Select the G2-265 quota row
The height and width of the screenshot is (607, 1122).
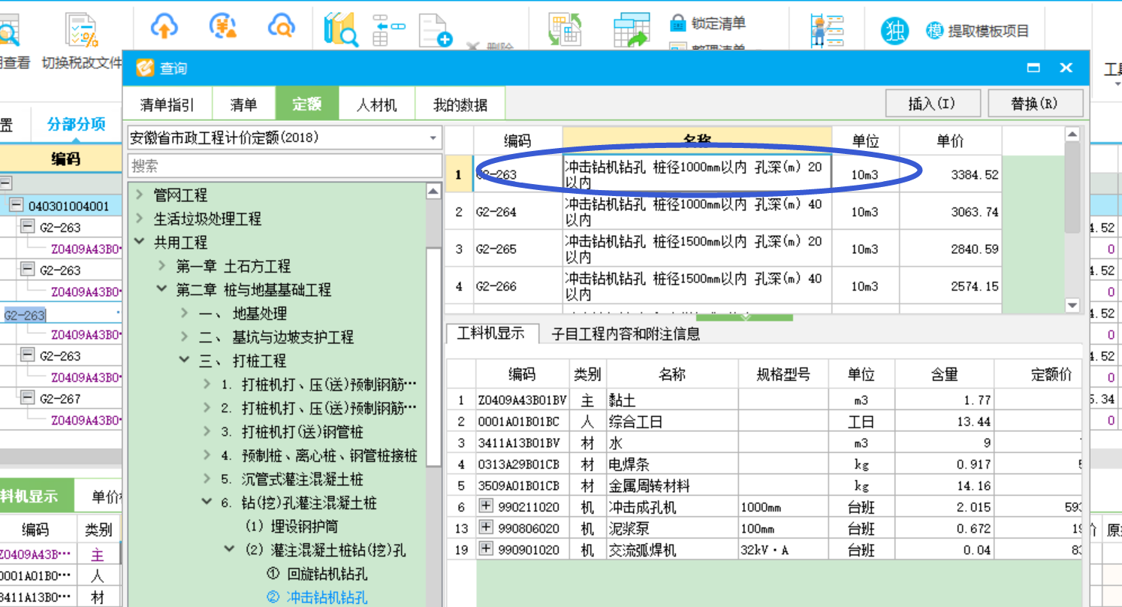pyautogui.click(x=724, y=249)
